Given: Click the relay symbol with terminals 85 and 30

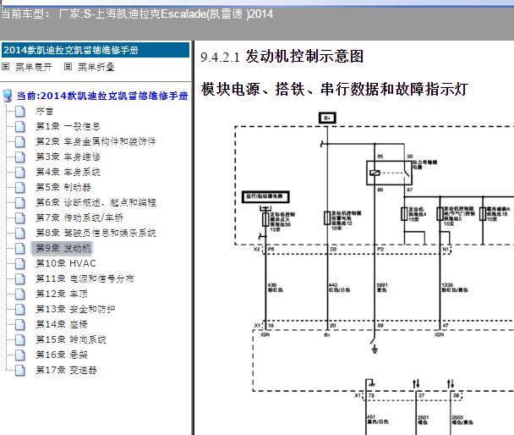Looking at the screenshot, I should [389, 173].
